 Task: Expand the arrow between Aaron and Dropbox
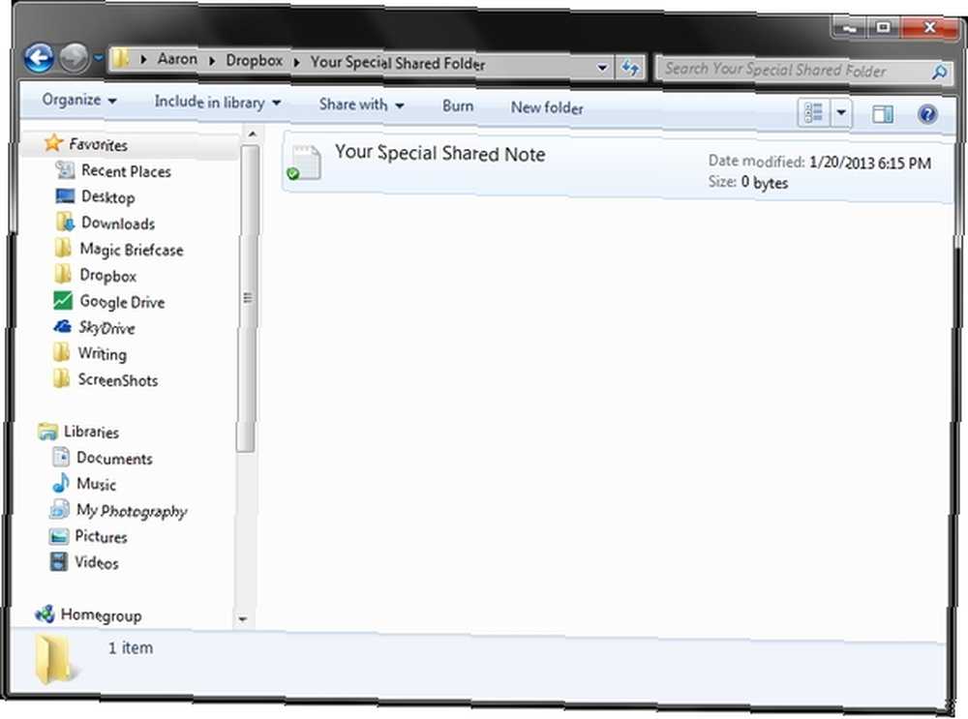[x=212, y=61]
